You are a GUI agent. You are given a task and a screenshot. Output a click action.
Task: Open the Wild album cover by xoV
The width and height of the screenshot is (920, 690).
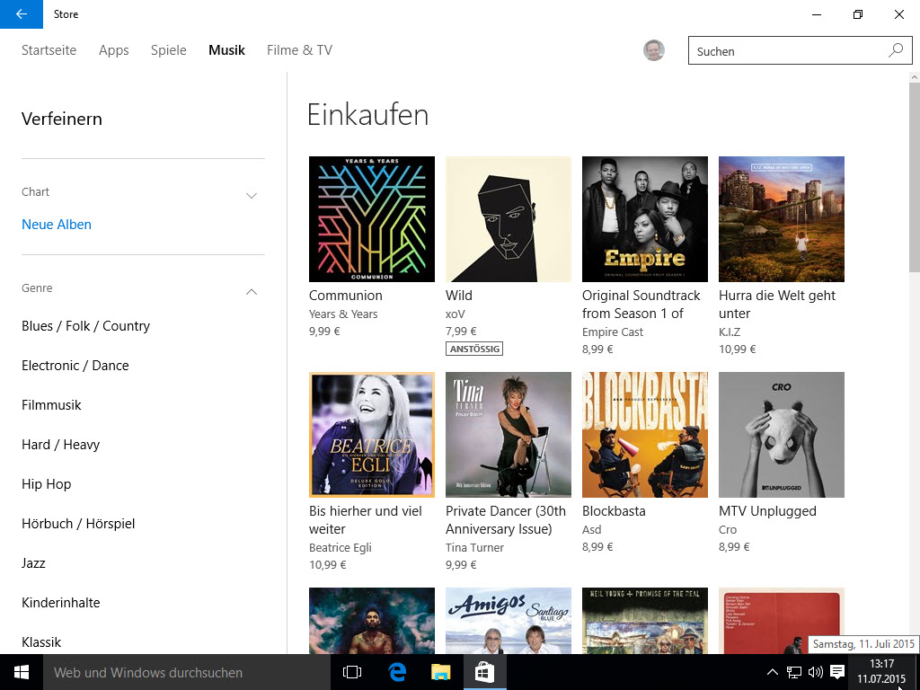click(x=509, y=219)
